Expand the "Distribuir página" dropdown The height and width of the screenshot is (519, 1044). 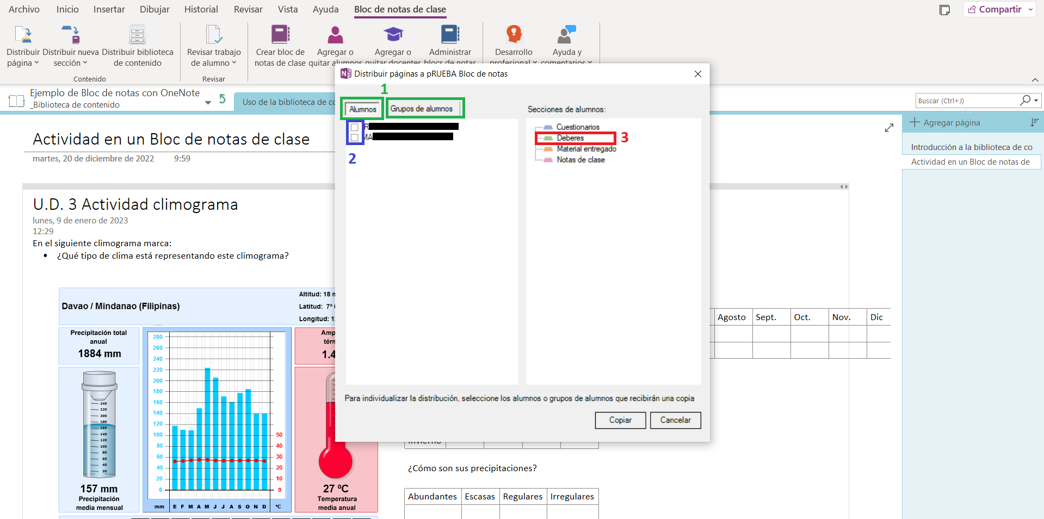point(37,63)
